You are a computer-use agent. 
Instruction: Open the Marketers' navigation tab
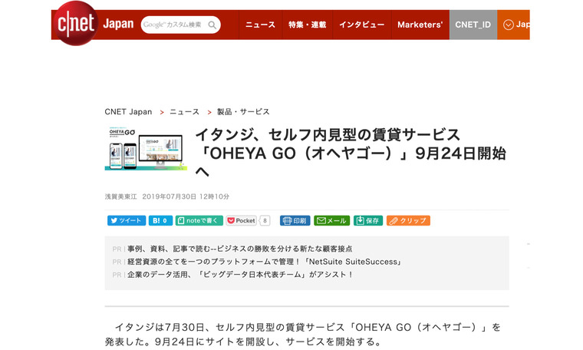(x=420, y=25)
